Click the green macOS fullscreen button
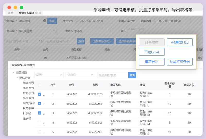 tap(21, 7)
